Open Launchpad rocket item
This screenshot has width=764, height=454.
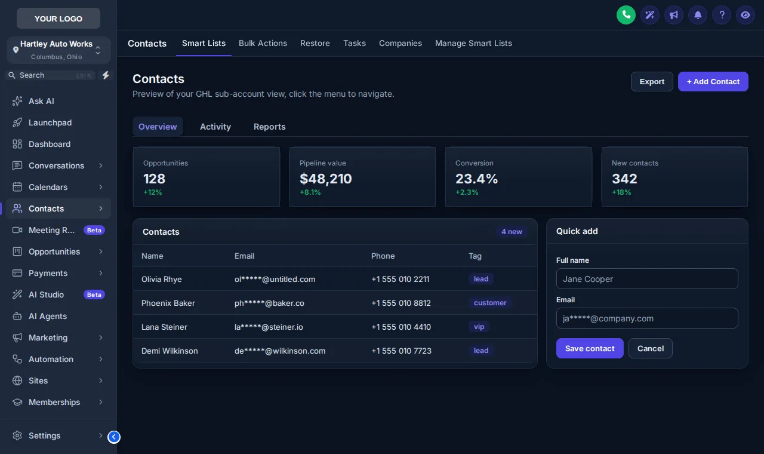[58, 122]
